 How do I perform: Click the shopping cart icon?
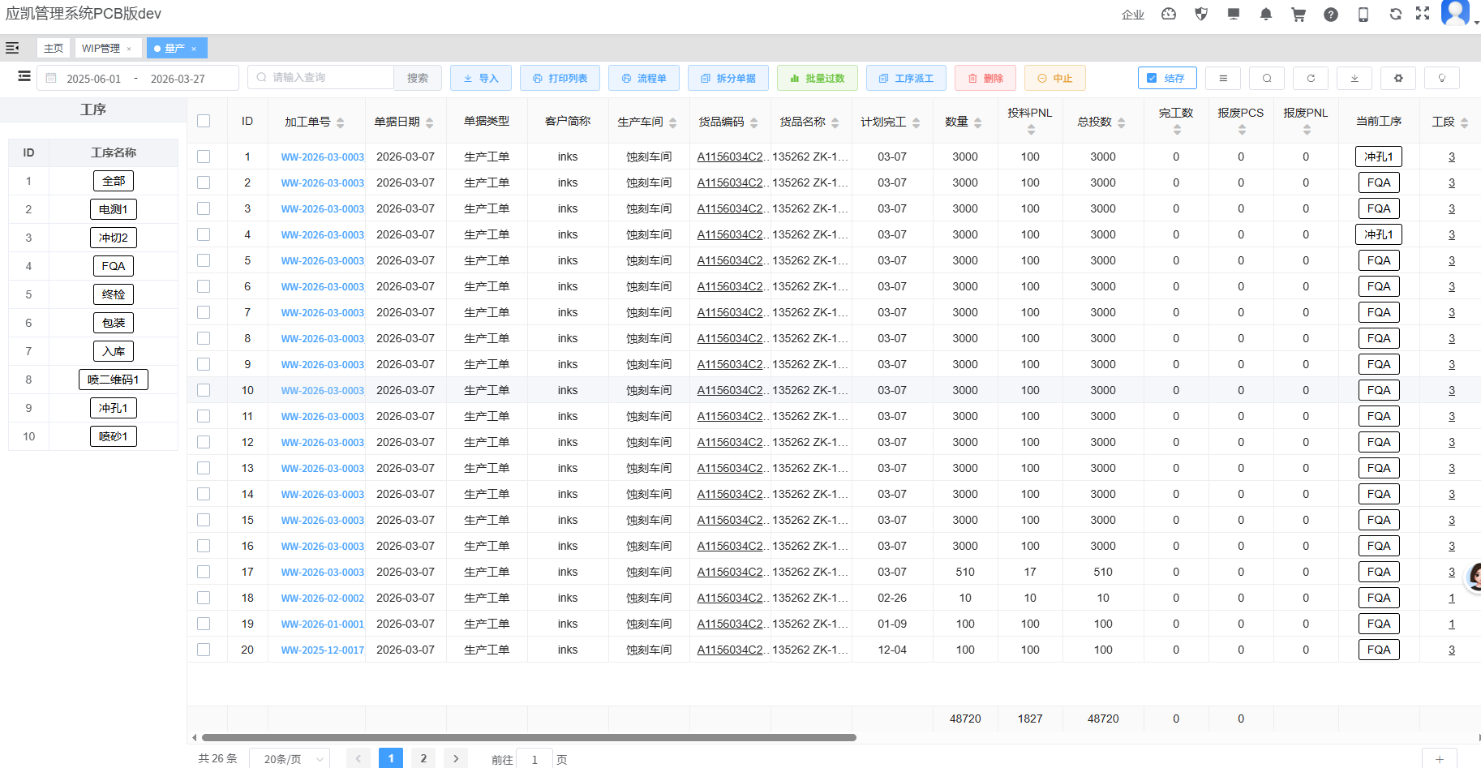1298,15
